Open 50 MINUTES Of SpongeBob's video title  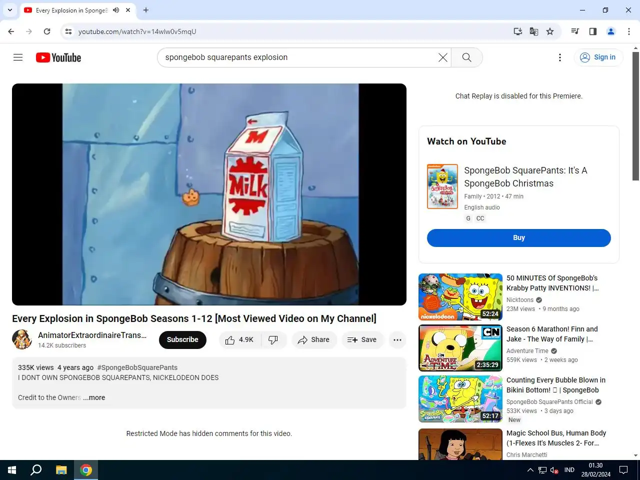[552, 283]
